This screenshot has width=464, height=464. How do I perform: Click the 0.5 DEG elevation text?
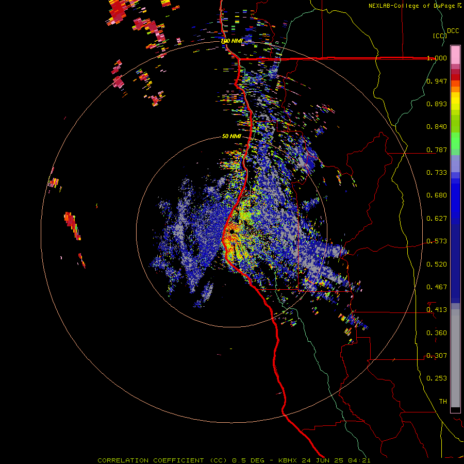pyautogui.click(x=248, y=460)
